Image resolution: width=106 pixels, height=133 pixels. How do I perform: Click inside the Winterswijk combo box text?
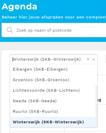tap(47, 59)
